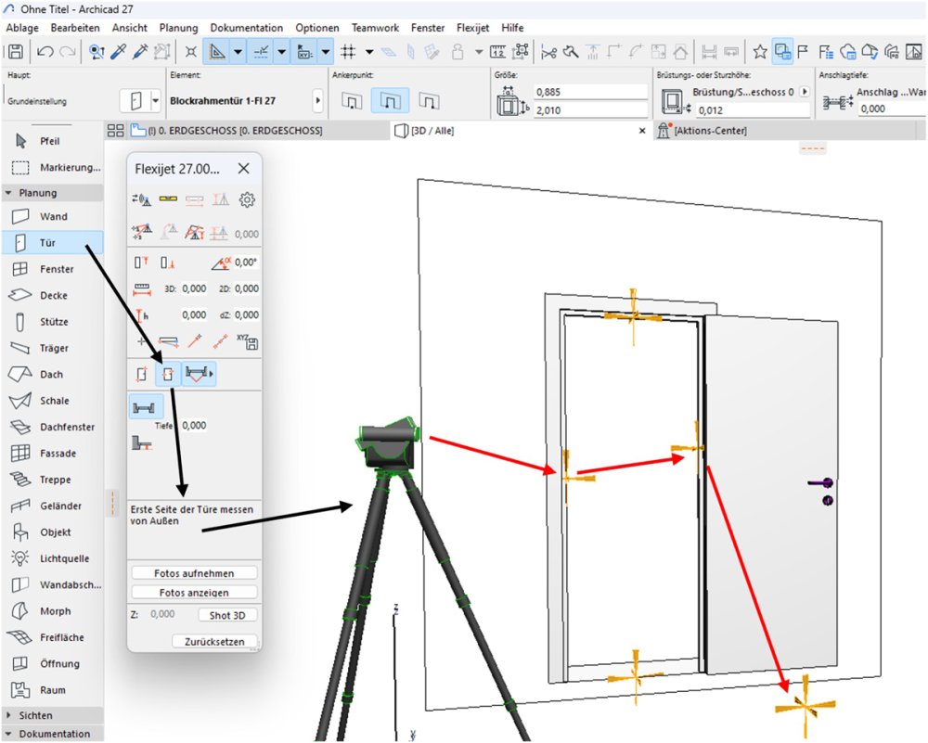Screen dimensions: 928x743
Task: Select the Treppe tool
Action: [52, 480]
